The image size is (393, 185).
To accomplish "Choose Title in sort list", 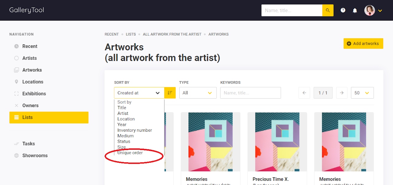I will point(122,108).
